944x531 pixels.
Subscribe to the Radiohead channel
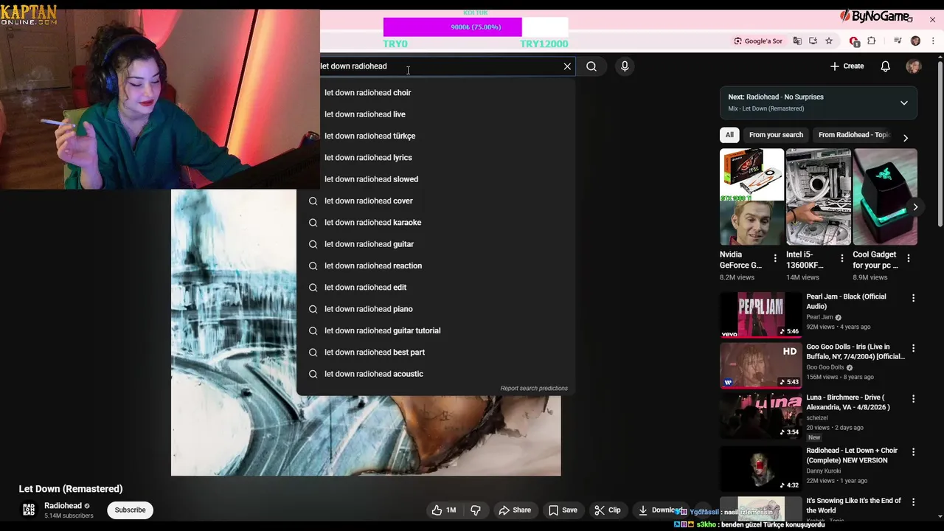click(x=130, y=510)
